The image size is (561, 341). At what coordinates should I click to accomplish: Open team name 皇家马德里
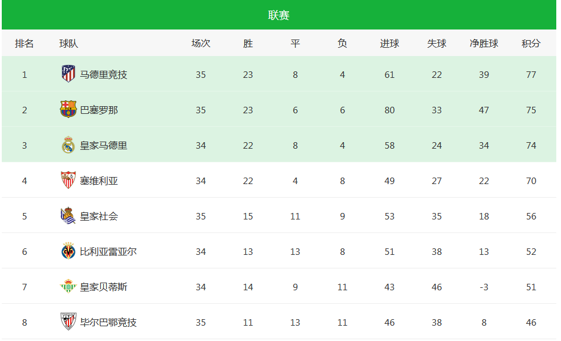click(103, 145)
